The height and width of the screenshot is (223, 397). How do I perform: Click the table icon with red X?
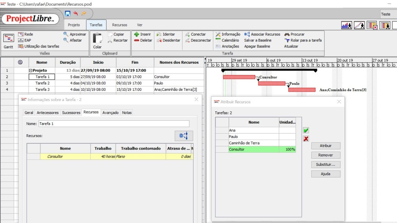pos(372,25)
